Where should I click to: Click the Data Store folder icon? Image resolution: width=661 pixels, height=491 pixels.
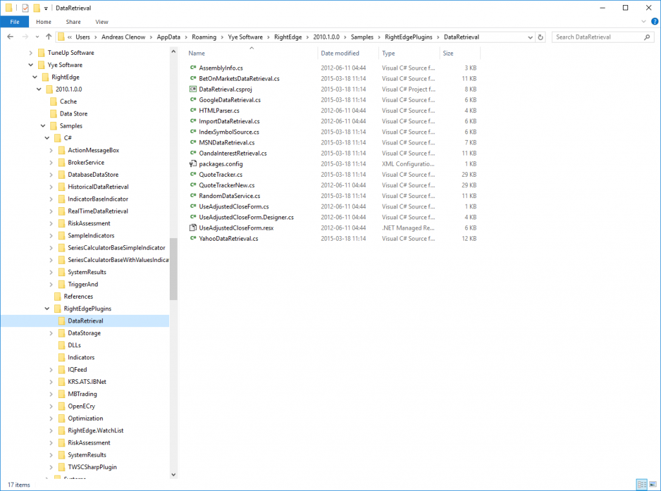pyautogui.click(x=54, y=114)
